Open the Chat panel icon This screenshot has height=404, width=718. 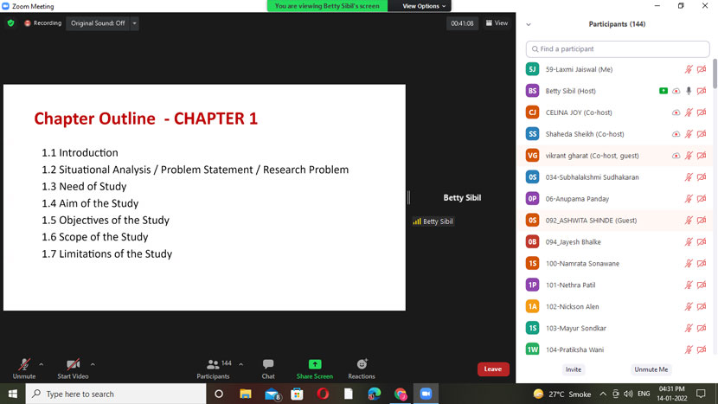click(x=268, y=367)
